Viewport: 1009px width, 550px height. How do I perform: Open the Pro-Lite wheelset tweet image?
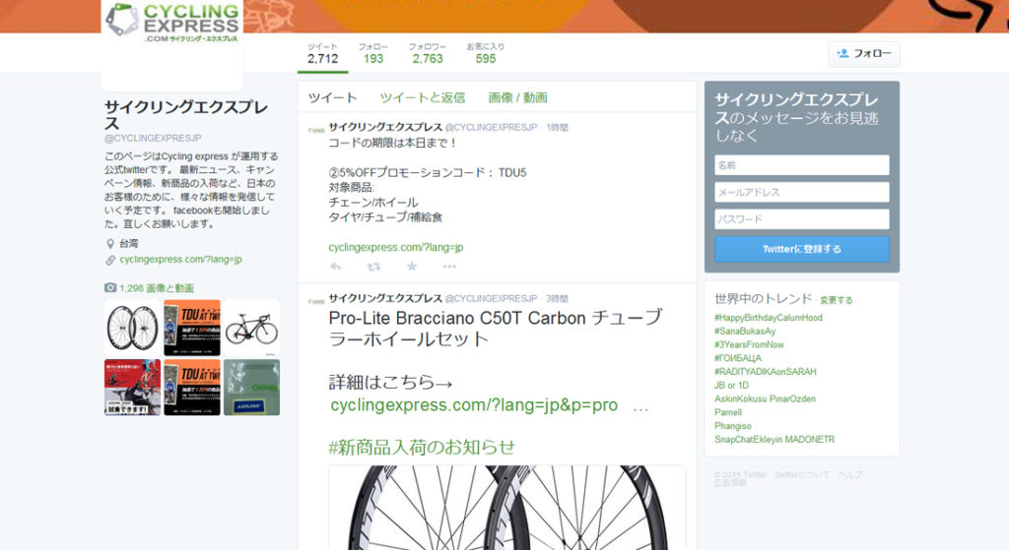pos(507,508)
